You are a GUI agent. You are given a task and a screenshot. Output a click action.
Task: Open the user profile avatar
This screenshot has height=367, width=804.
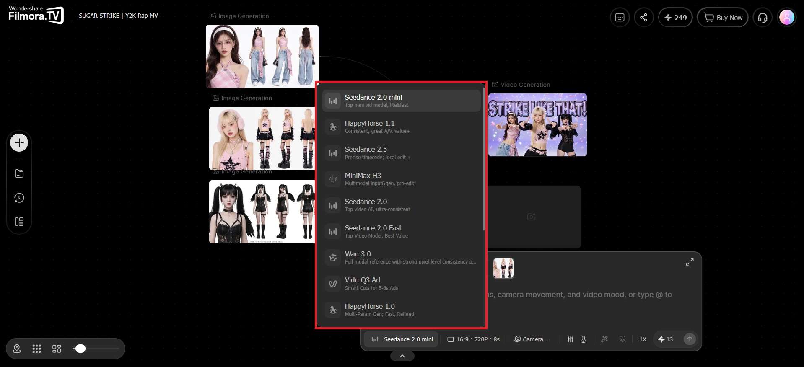click(786, 17)
